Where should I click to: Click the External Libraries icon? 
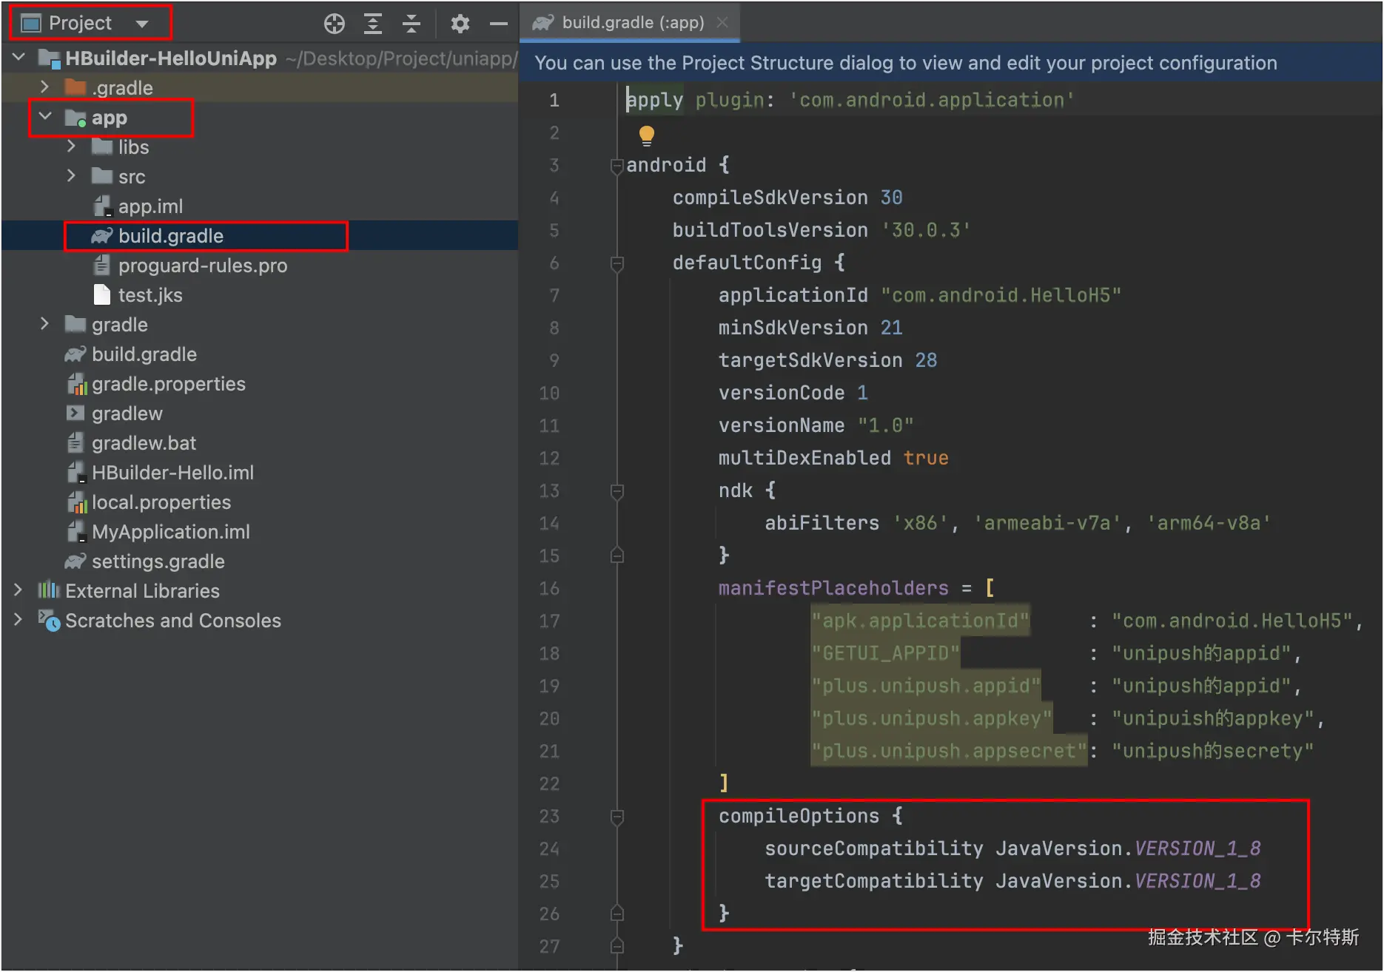[x=49, y=590]
